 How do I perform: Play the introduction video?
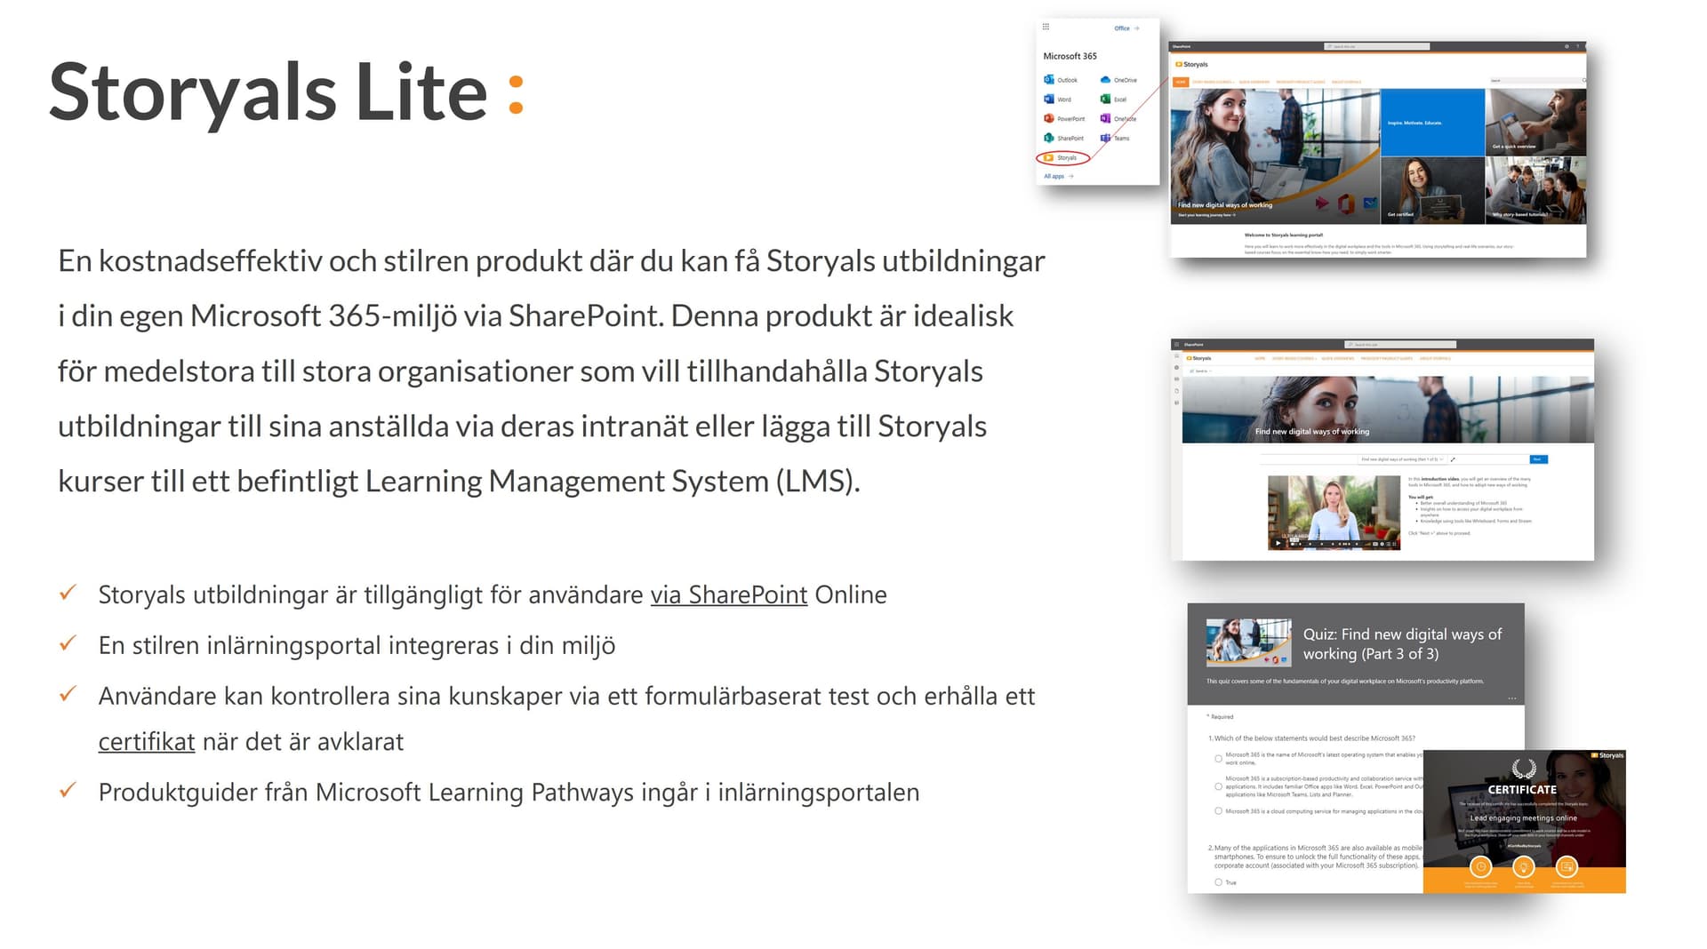click(1278, 543)
